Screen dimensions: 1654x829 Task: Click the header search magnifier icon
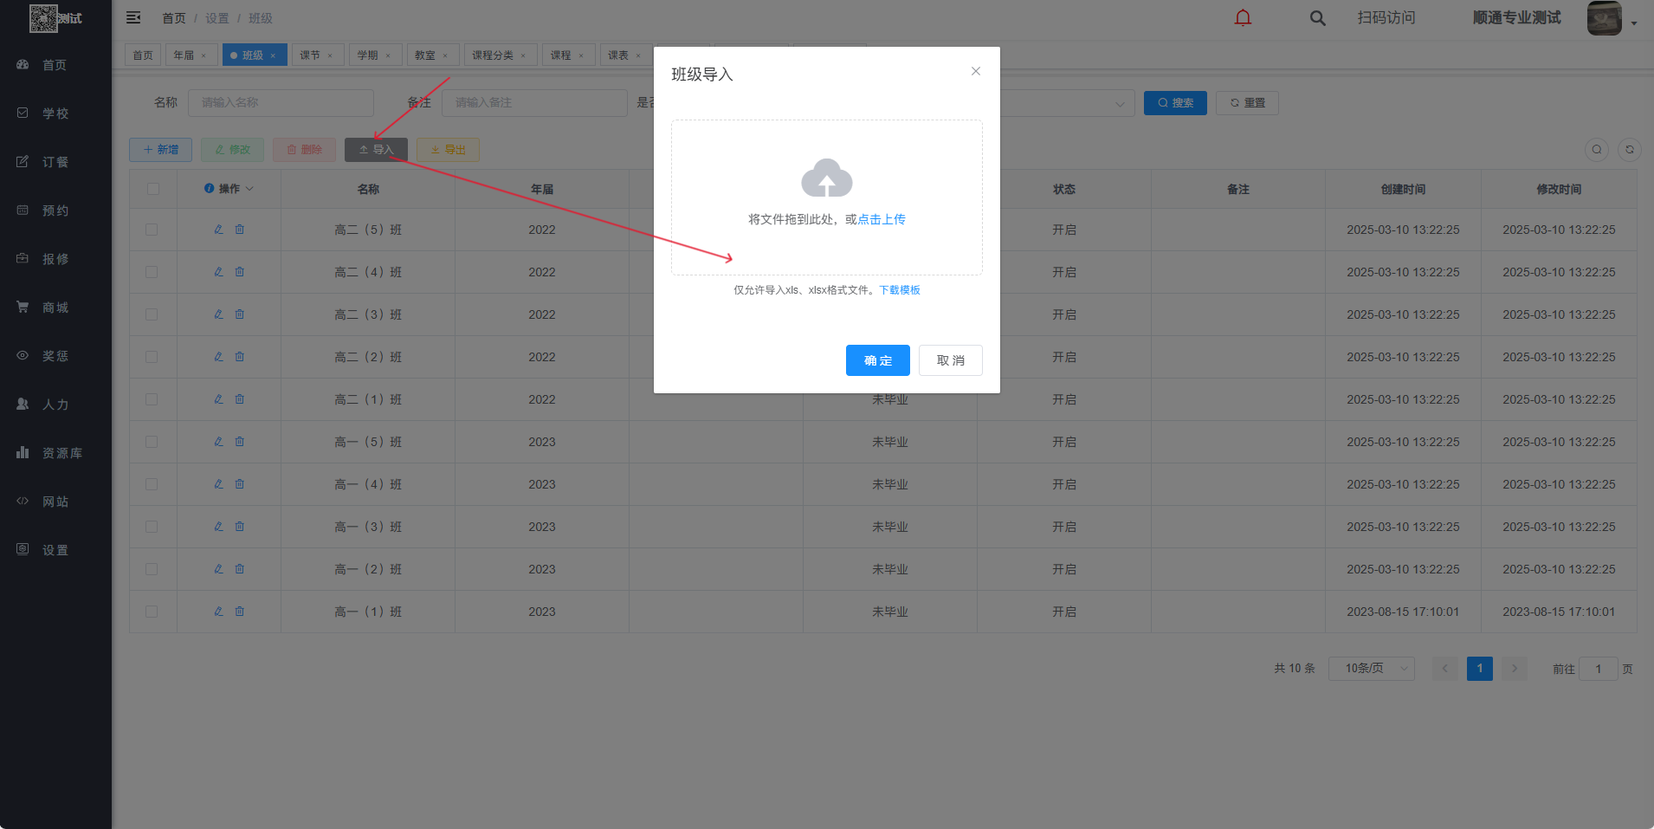(x=1317, y=18)
